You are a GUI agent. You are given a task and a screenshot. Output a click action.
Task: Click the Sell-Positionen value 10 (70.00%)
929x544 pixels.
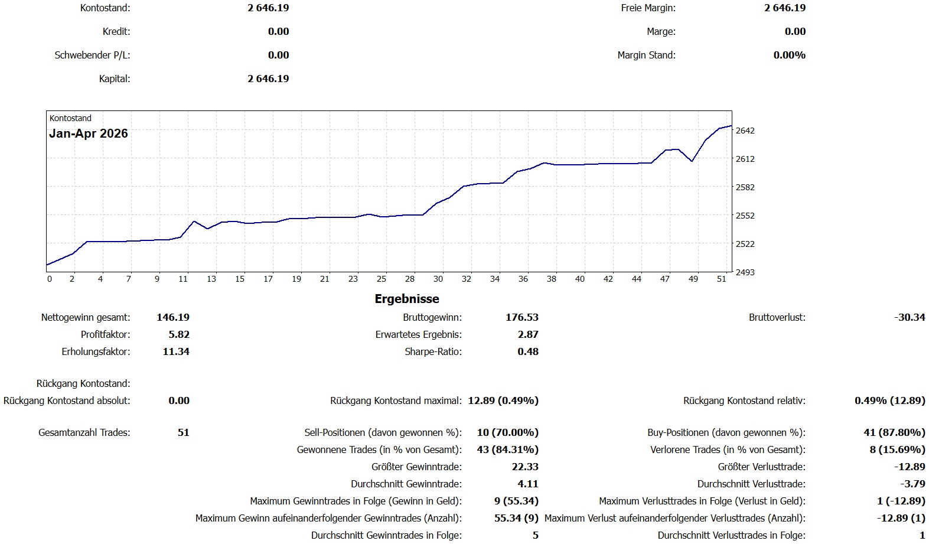click(508, 432)
